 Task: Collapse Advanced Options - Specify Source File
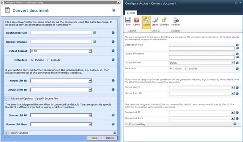click(x=7, y=99)
